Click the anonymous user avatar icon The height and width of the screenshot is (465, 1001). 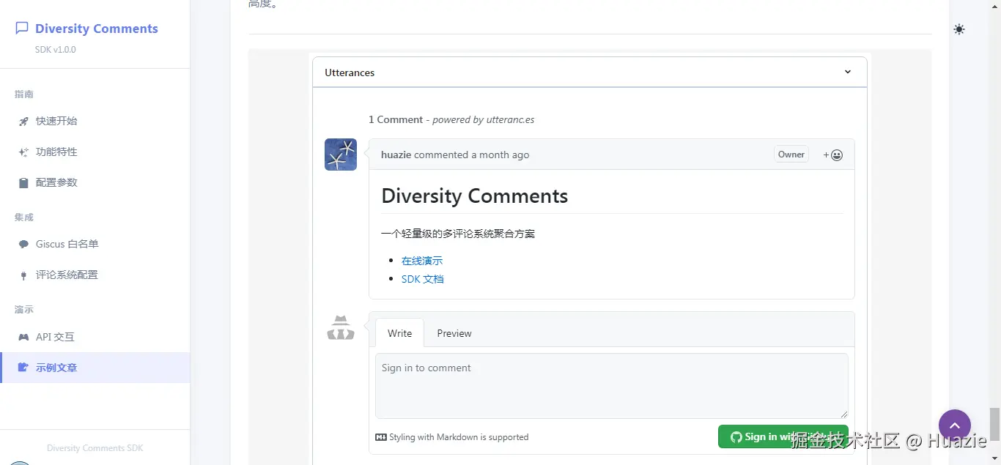click(341, 328)
